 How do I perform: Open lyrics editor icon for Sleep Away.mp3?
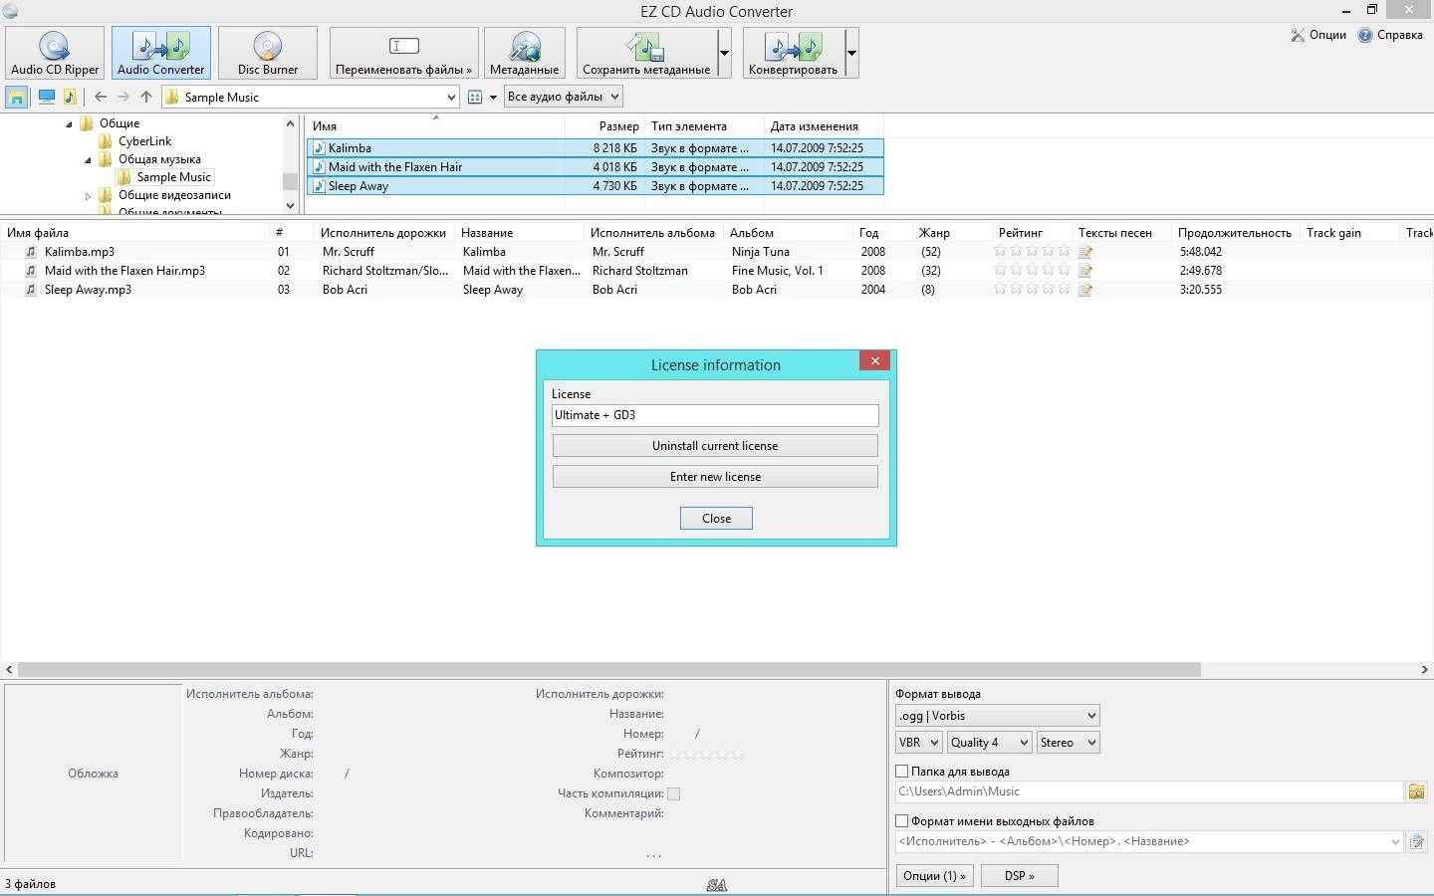pos(1085,290)
